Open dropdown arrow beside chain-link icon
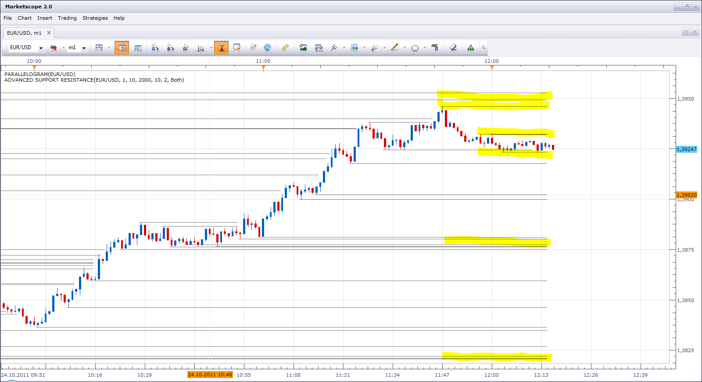 point(63,48)
